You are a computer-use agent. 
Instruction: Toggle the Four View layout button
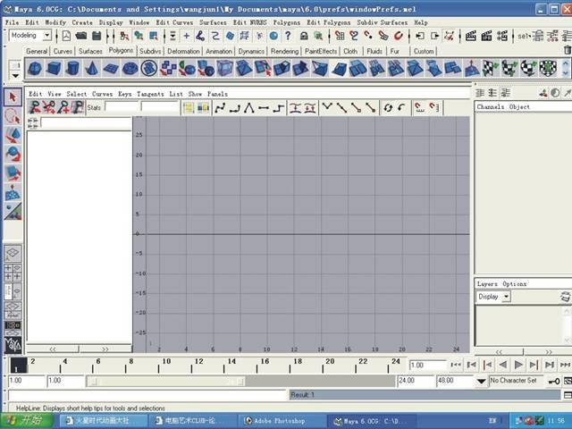click(x=13, y=272)
